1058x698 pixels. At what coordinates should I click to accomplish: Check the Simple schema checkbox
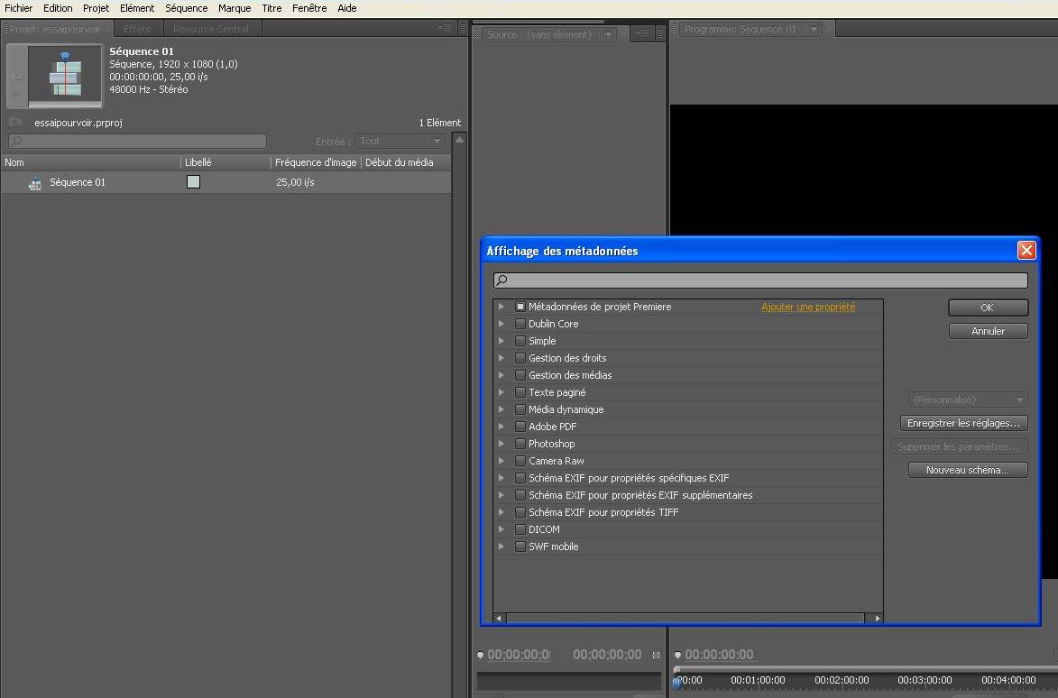click(x=520, y=341)
